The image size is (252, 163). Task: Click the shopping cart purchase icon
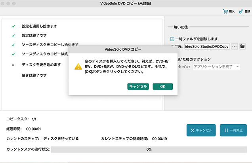pos(225,11)
